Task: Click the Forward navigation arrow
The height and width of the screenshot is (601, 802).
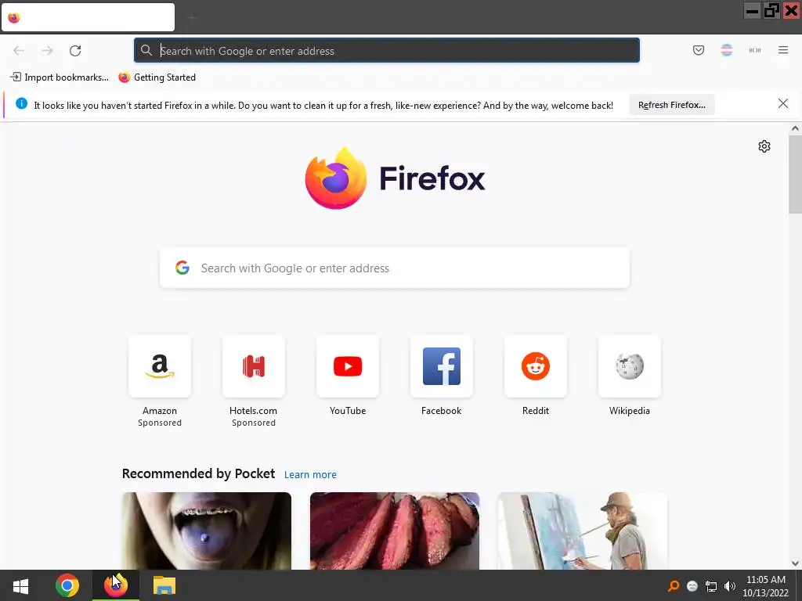Action: click(x=47, y=51)
